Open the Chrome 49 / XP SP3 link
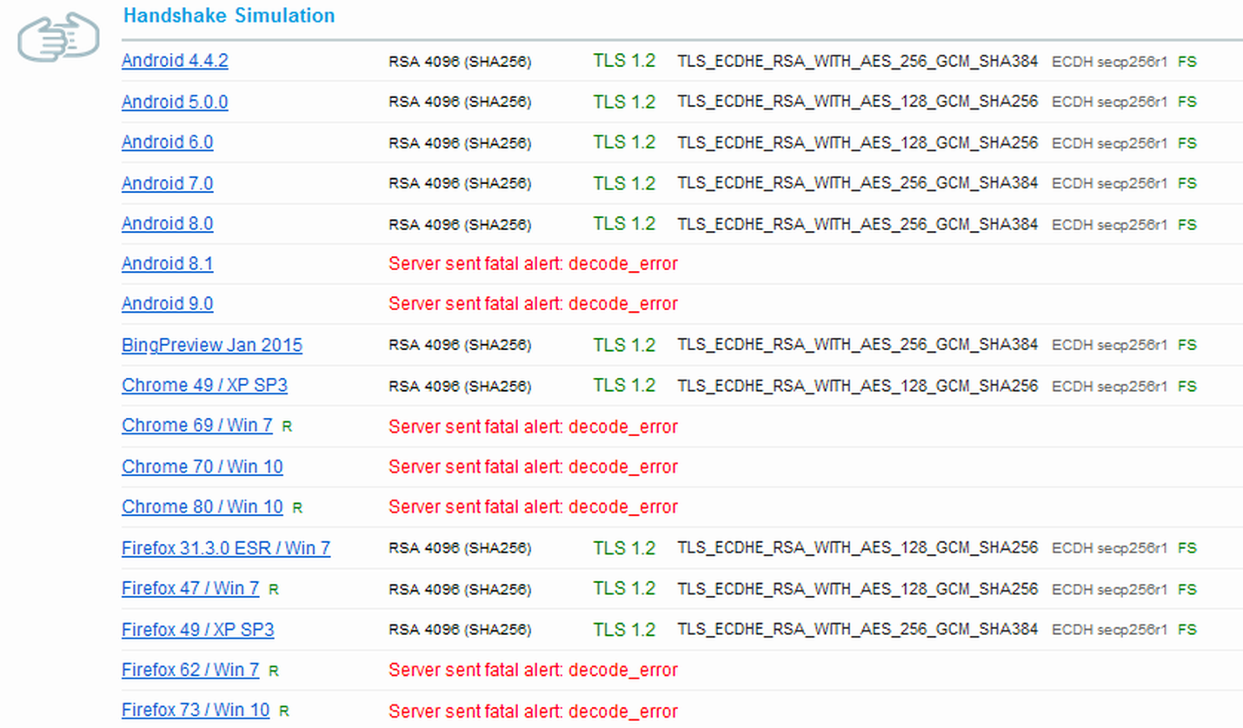This screenshot has width=1243, height=728. [203, 385]
